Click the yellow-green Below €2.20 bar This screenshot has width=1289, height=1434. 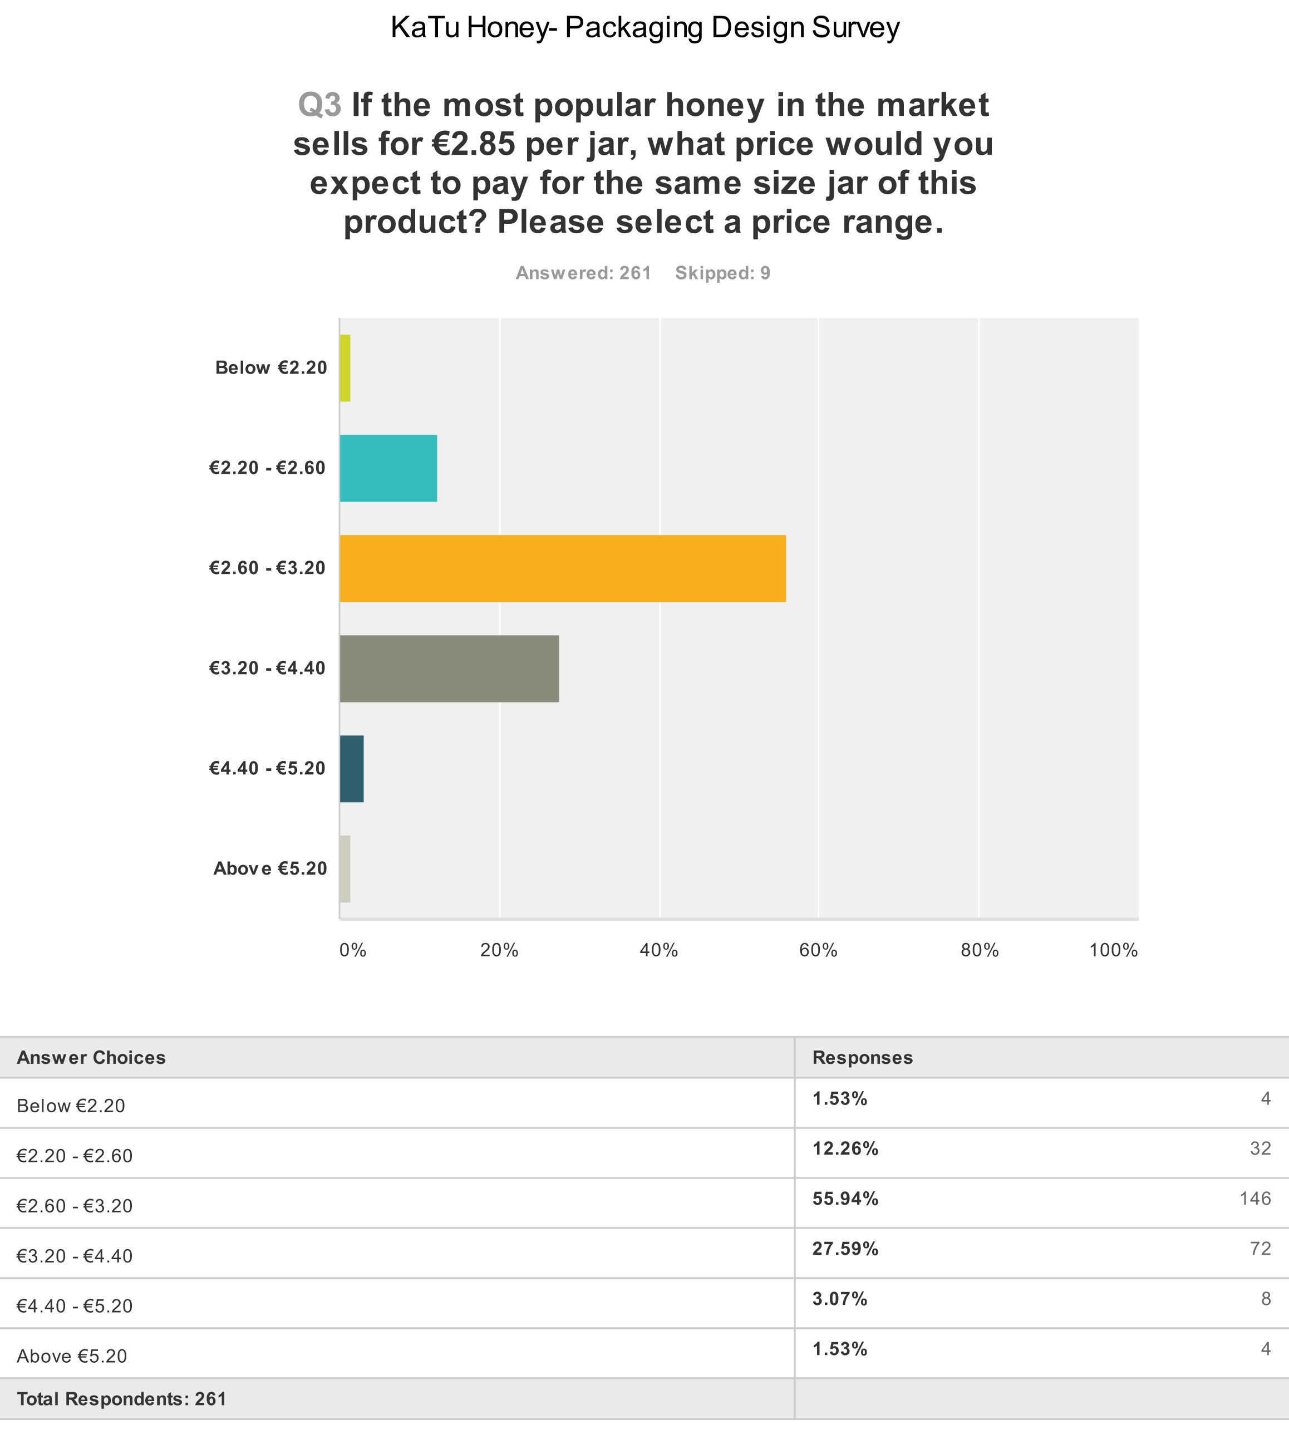pos(345,368)
